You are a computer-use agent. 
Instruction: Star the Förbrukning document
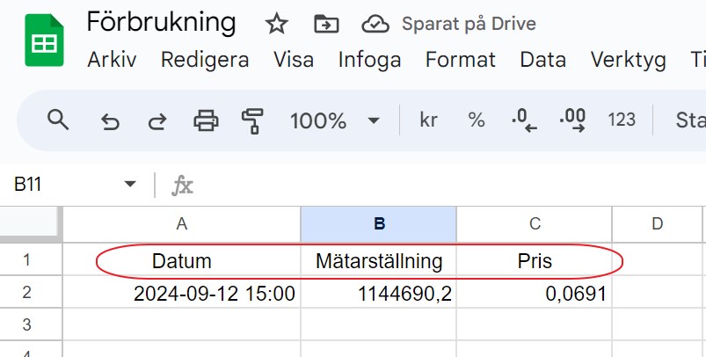tap(277, 24)
